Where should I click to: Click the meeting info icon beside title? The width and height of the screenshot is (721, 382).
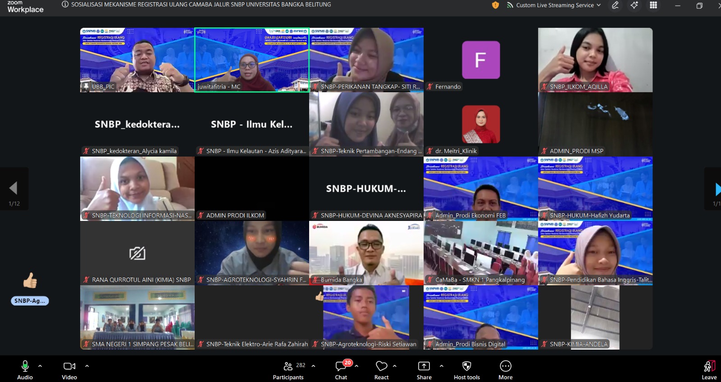65,4
